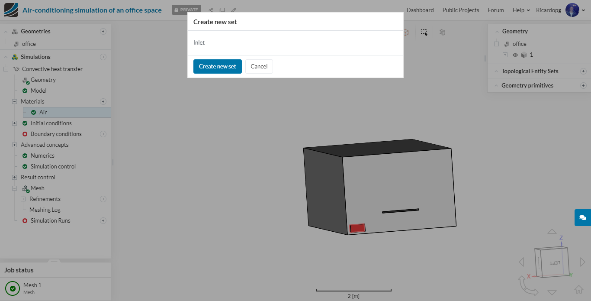Collapse the Geometry primitives panel
Screen dimensions: 591x301
(x=496, y=85)
